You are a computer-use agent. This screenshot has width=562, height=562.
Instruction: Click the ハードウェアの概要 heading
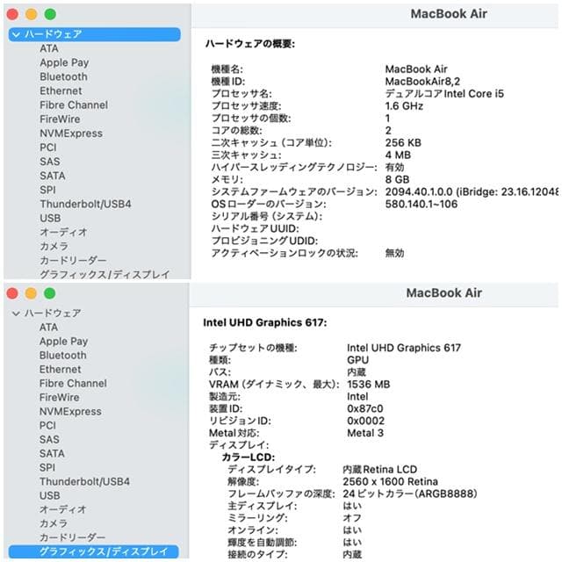[x=249, y=44]
